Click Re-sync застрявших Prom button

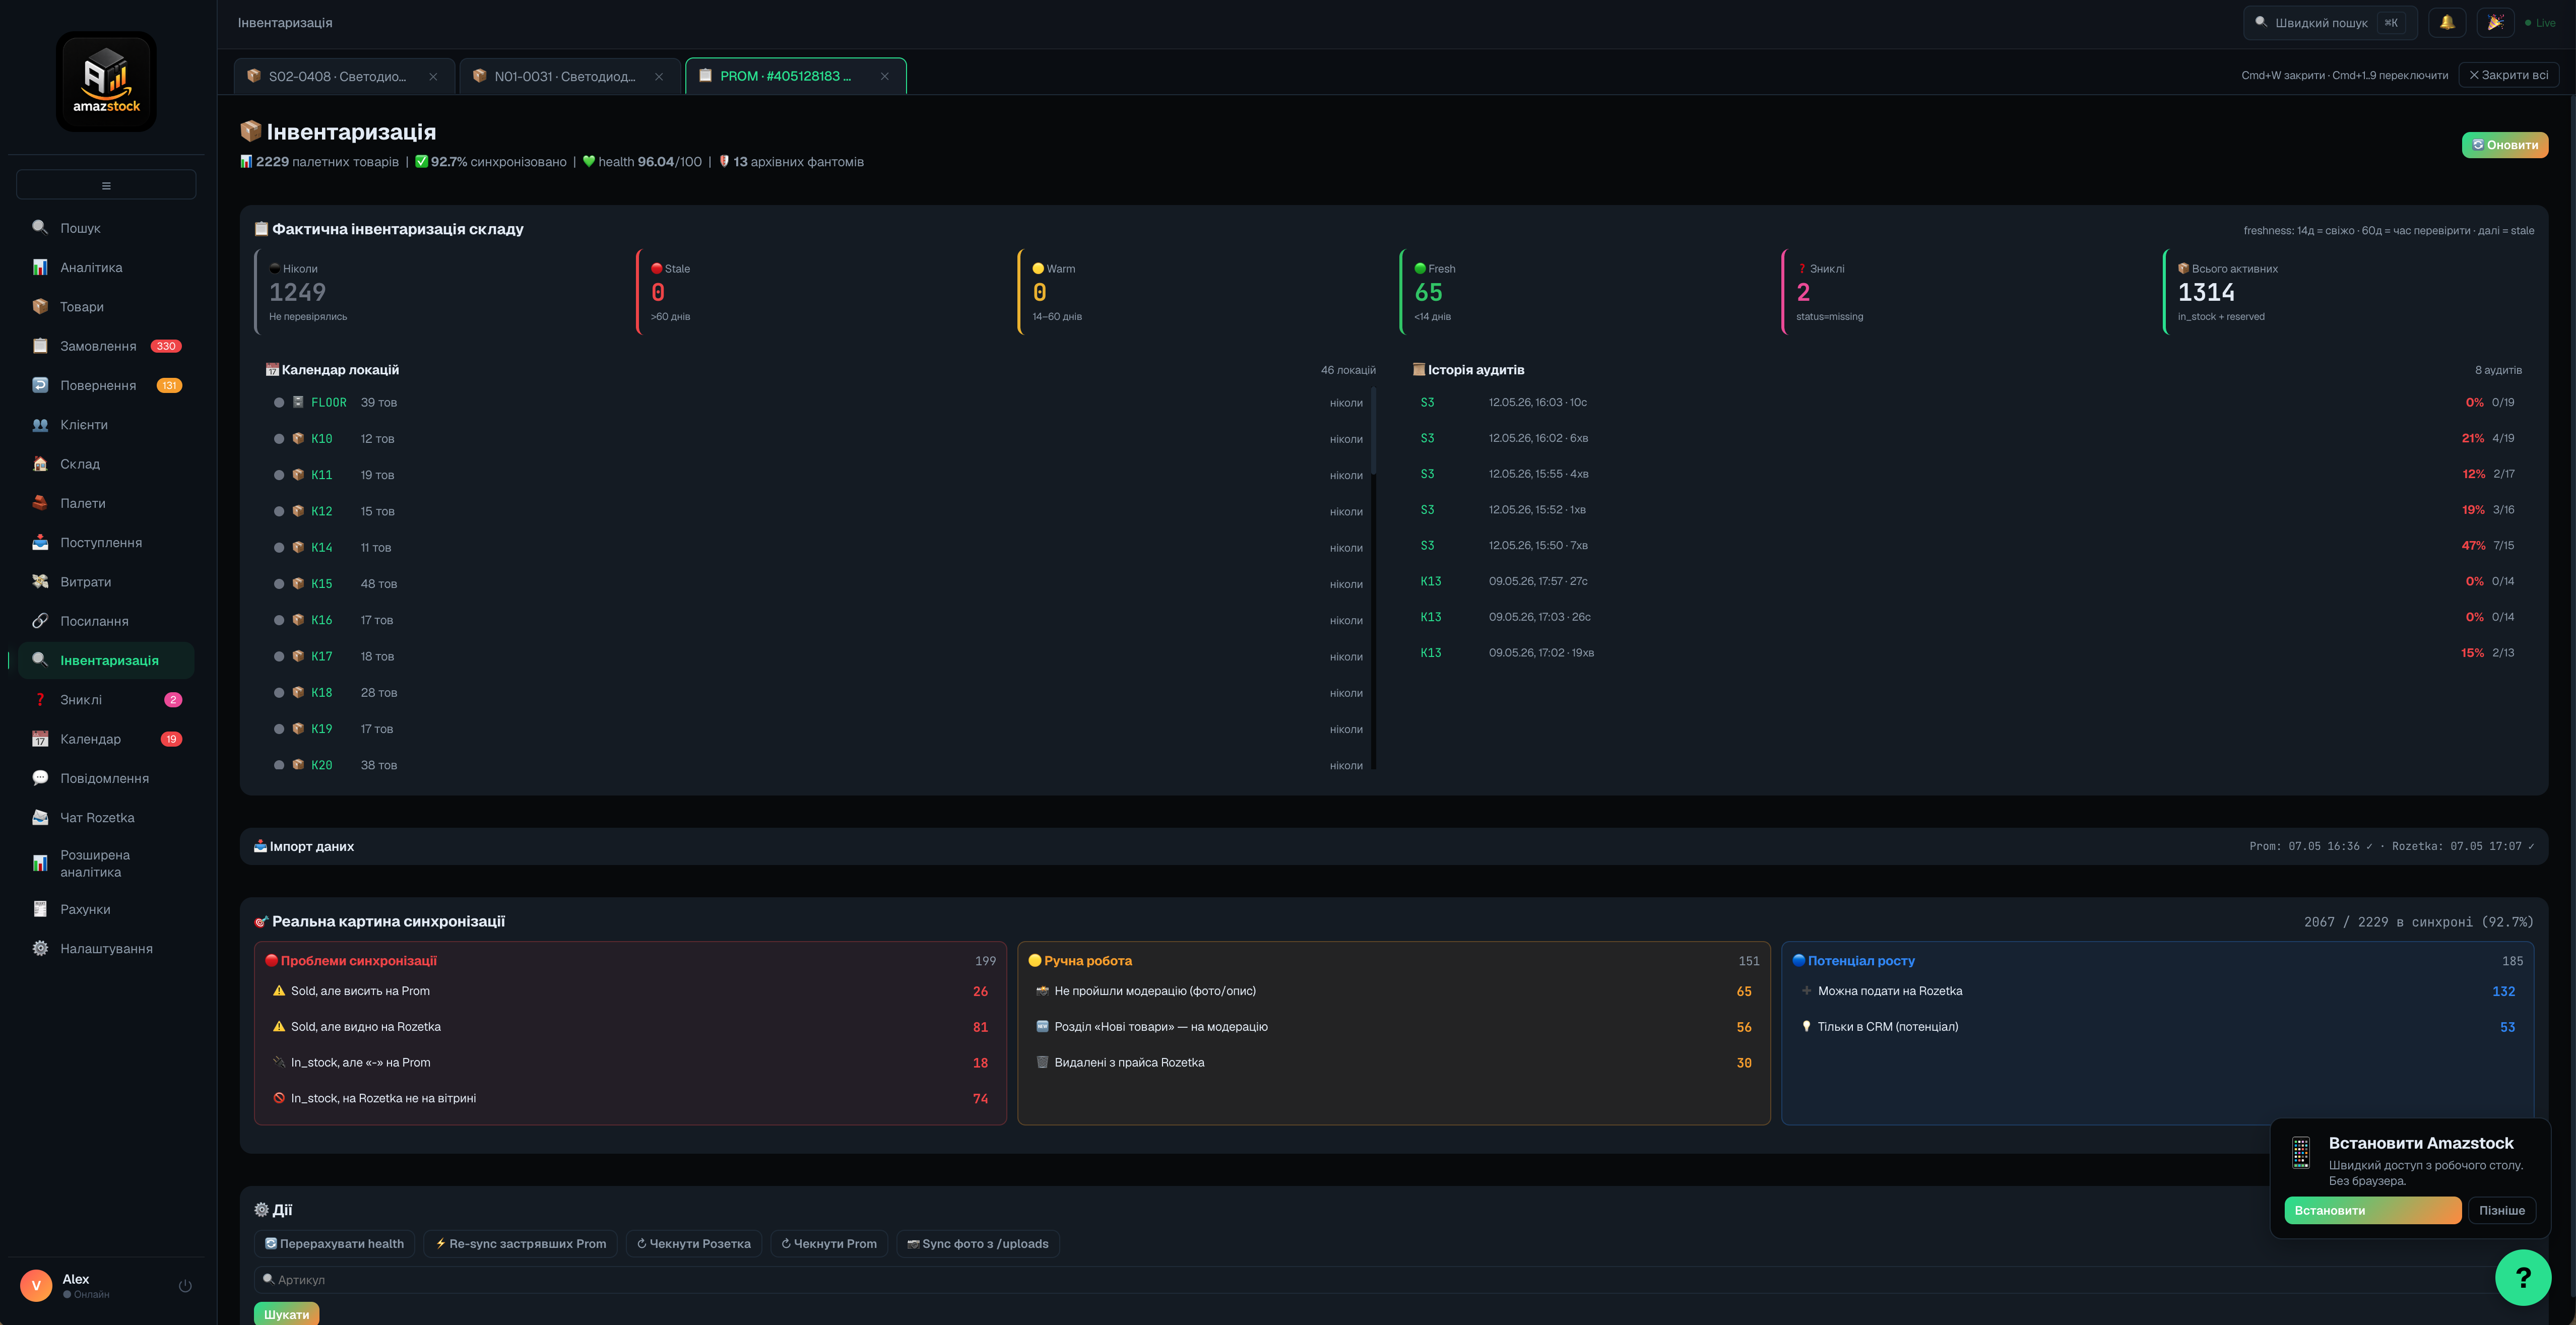pyautogui.click(x=520, y=1244)
